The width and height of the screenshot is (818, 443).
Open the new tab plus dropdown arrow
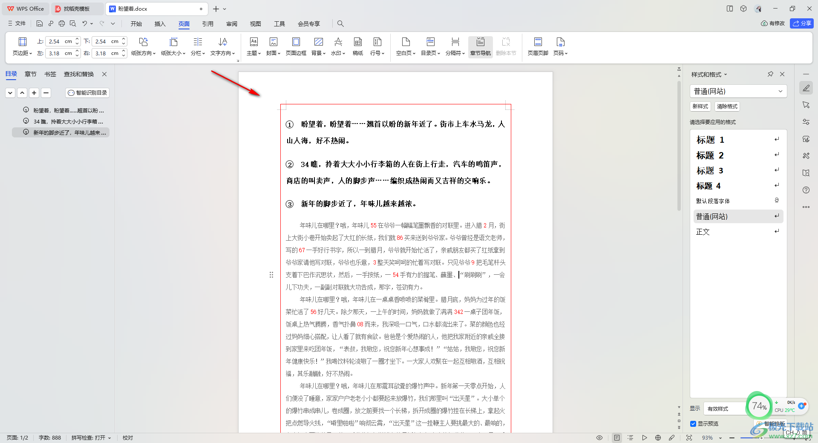coord(225,9)
